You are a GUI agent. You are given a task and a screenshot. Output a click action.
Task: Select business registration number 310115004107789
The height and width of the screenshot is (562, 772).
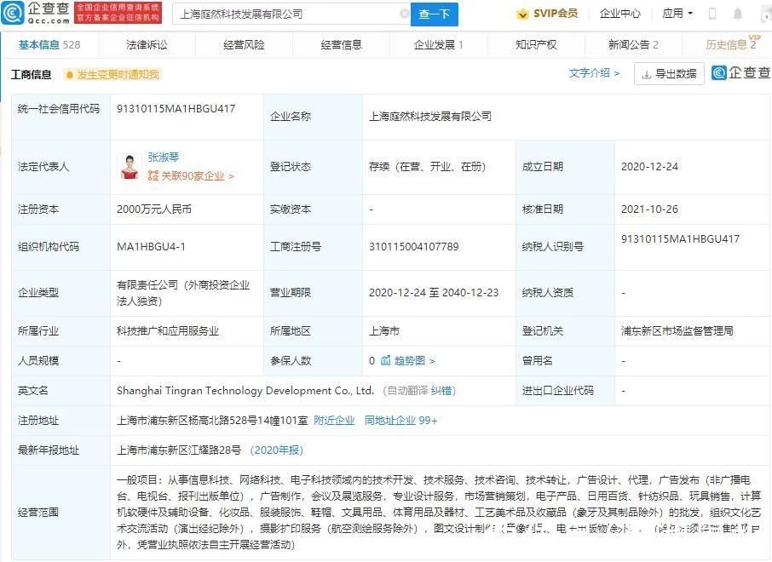tap(413, 247)
